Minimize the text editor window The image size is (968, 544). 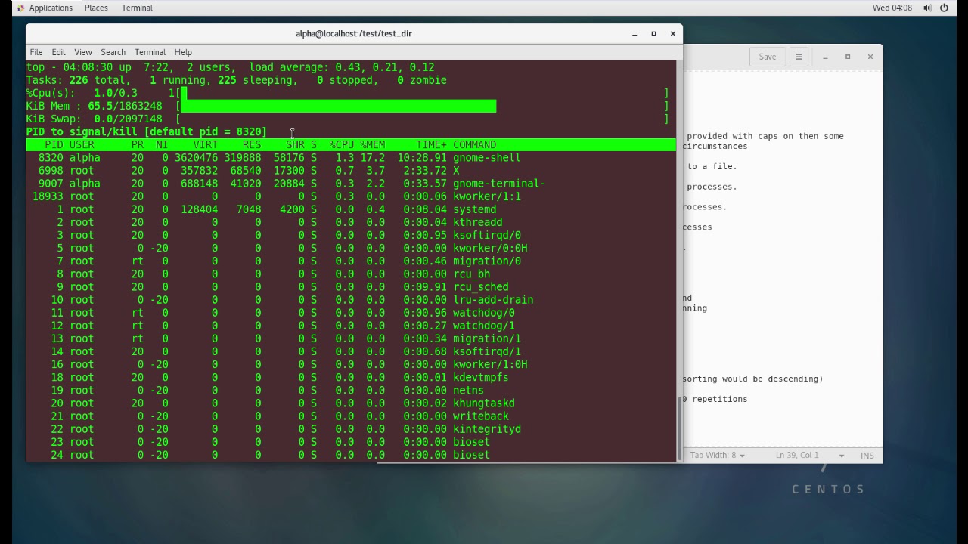point(826,57)
